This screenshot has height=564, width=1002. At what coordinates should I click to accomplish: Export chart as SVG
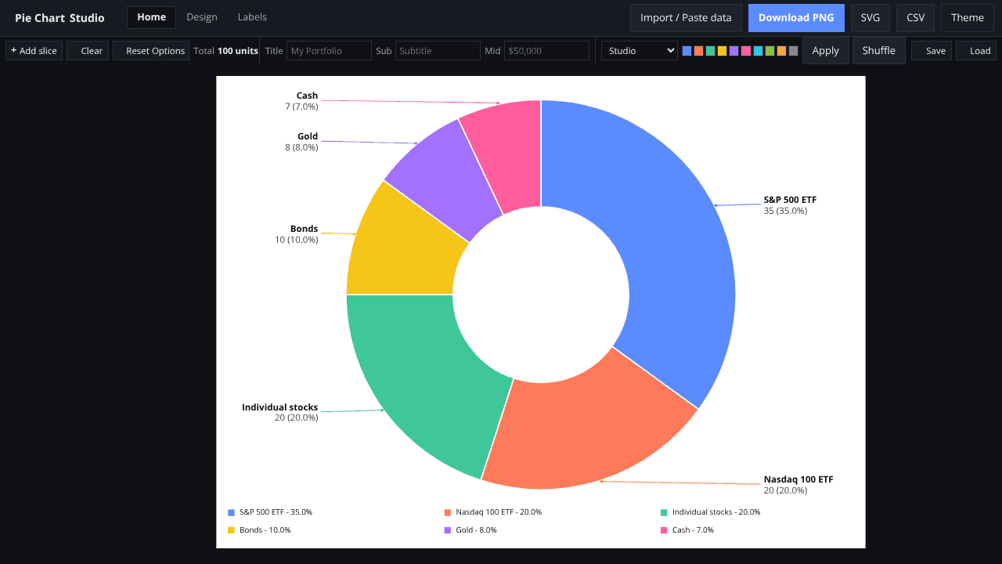[x=870, y=18]
